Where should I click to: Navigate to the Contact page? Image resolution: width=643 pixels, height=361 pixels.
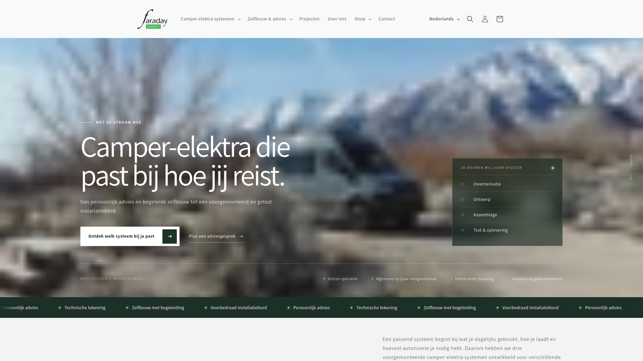pos(387,19)
